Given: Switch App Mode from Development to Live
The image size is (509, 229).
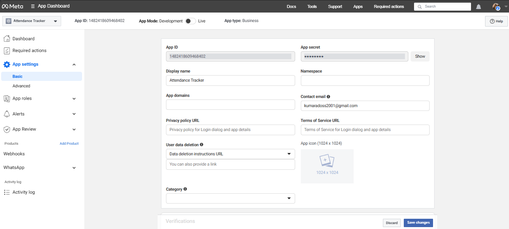Looking at the screenshot, I should 190,21.
